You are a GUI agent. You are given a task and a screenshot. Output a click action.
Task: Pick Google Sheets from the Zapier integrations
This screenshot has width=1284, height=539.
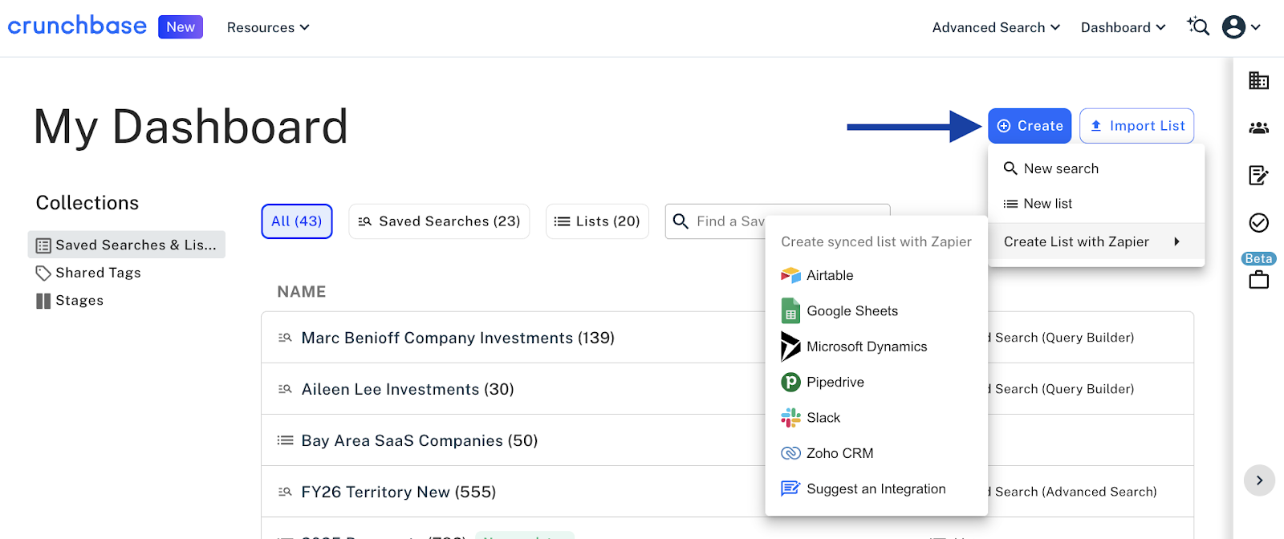click(x=876, y=311)
